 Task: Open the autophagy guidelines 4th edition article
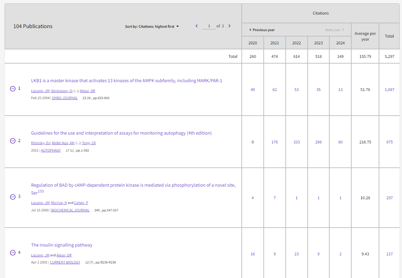[x=121, y=133]
